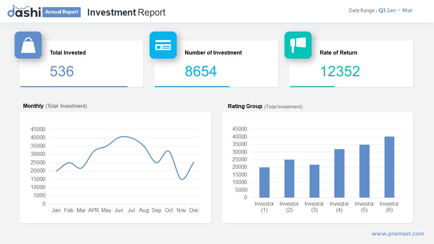Click the Jun label on the monthly axis
The height and width of the screenshot is (244, 434).
[x=119, y=210]
